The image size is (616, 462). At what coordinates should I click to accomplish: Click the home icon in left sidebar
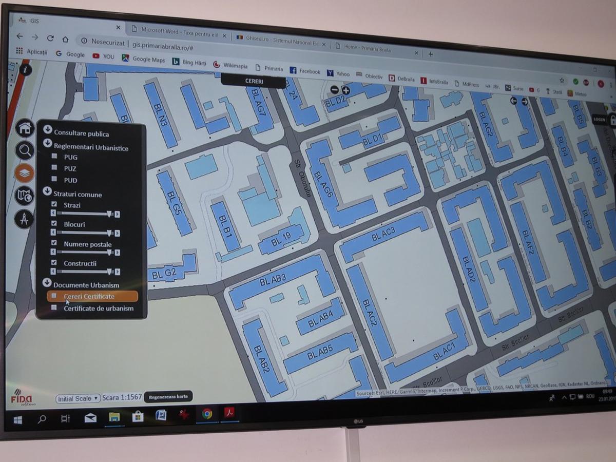tap(25, 128)
